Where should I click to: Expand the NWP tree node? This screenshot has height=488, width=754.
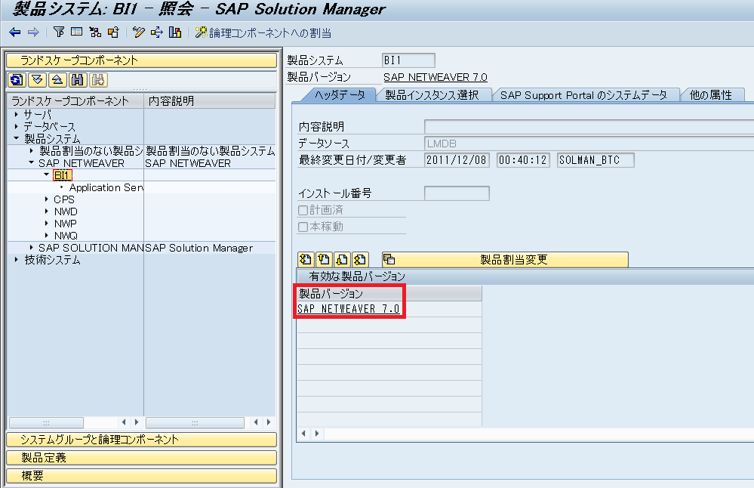point(46,224)
